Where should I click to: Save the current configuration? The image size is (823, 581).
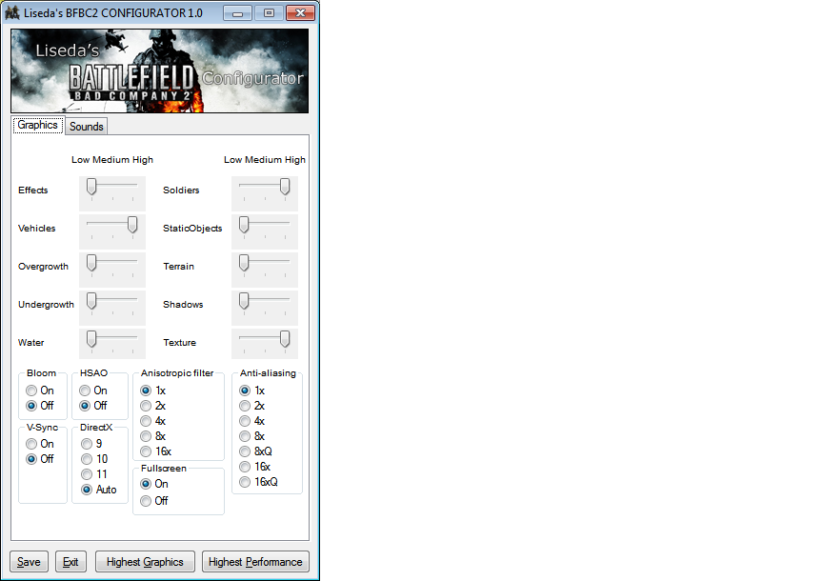(x=29, y=562)
